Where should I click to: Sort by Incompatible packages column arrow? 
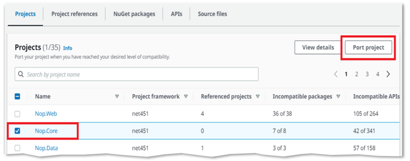click(x=338, y=97)
